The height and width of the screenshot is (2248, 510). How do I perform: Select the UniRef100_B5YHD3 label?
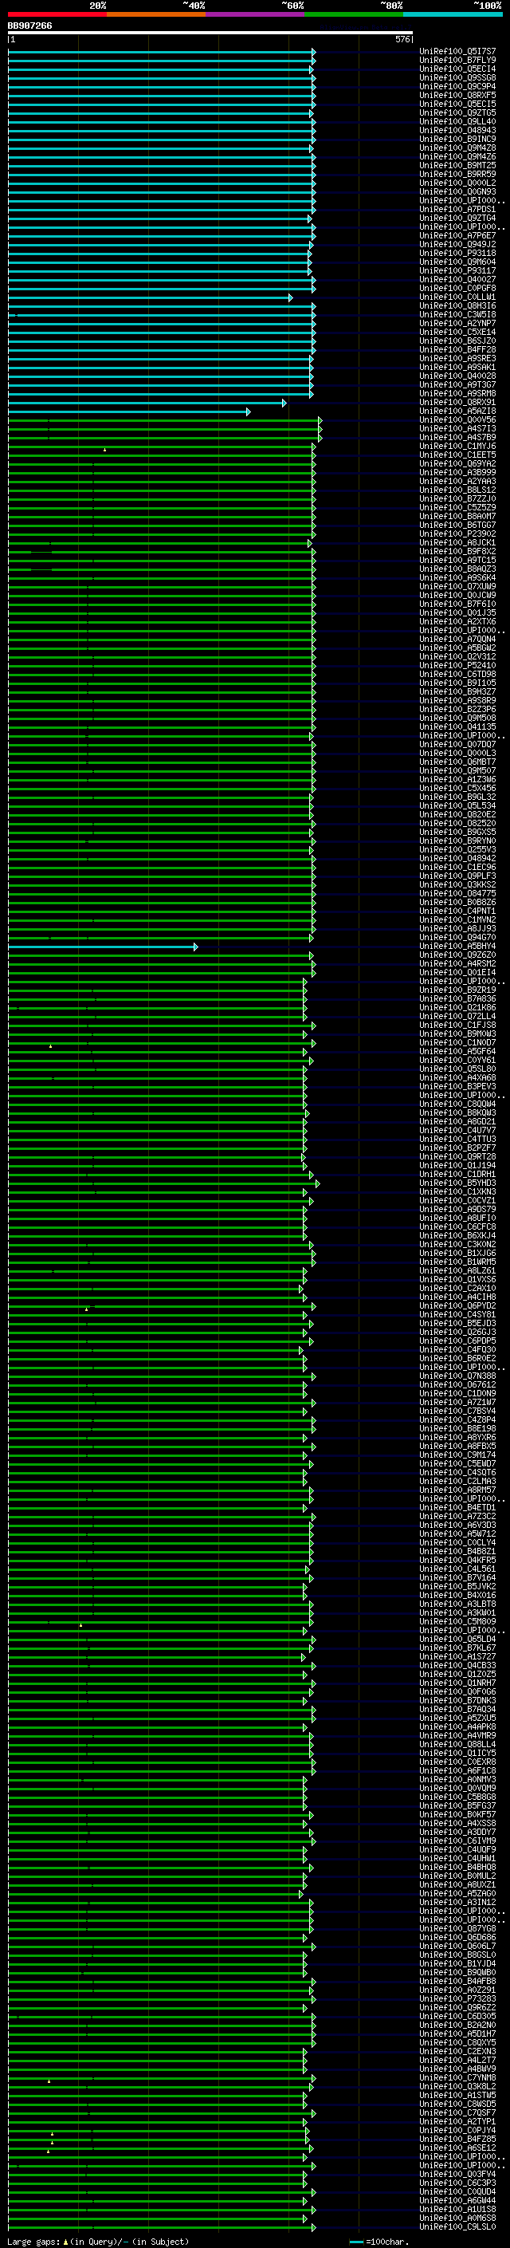[x=457, y=1183]
